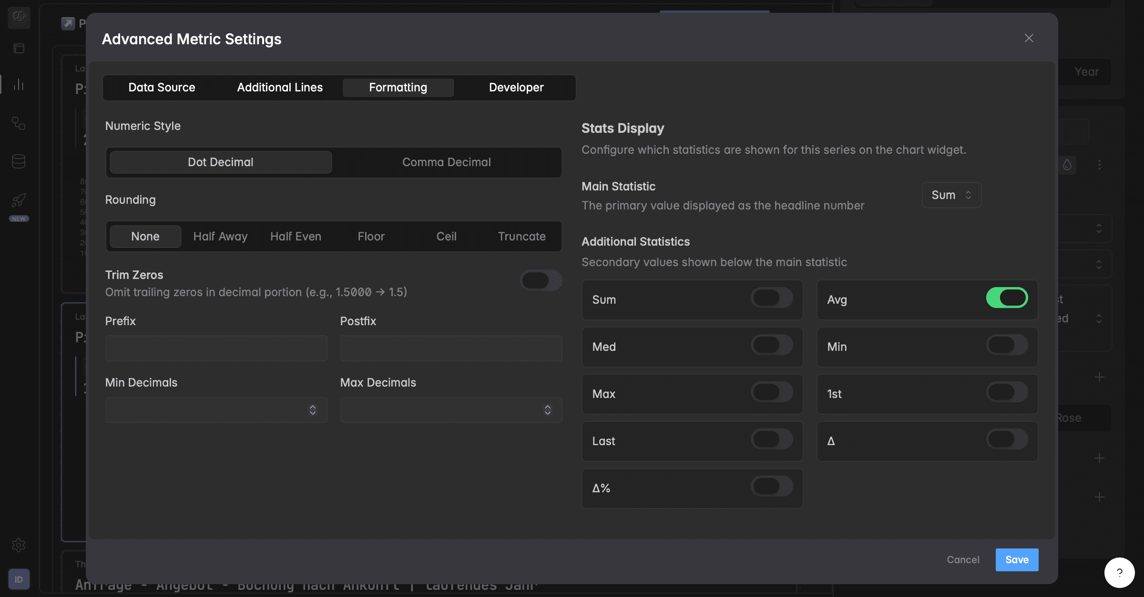
Task: Focus the Prefix input field
Action: tap(216, 348)
